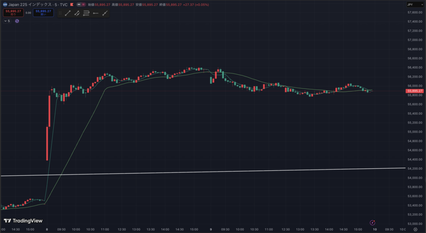
Task: Collapse the indicator legend with chevron 5
Action: click(7, 21)
